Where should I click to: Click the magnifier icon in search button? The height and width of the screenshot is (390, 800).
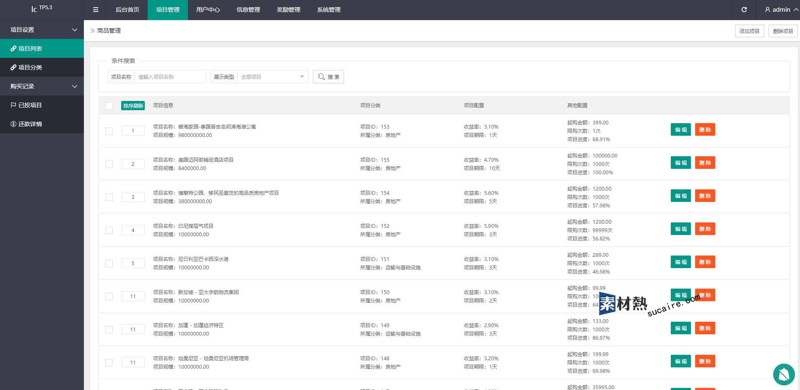(x=321, y=77)
